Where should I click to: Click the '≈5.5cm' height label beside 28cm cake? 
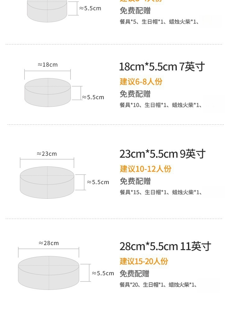[x=103, y=273]
